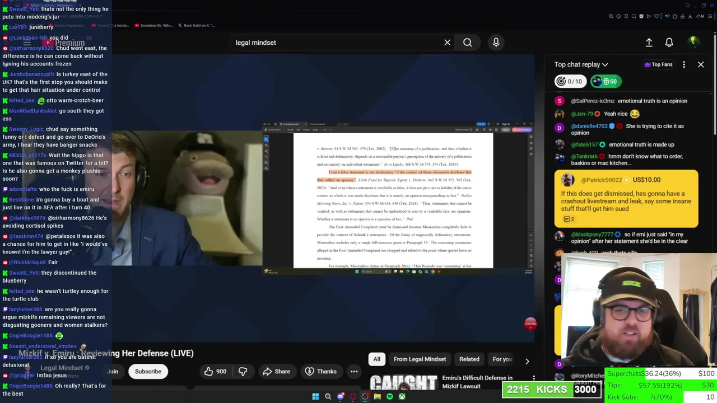Screen dimensions: 717x403
Task: Click the Opera bookmark heart icon
Action: [657, 16]
